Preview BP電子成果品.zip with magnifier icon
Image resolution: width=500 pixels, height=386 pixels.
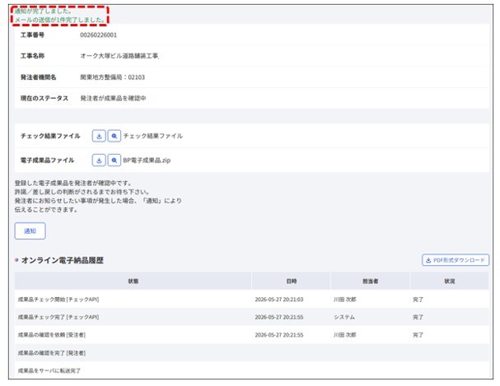tap(114, 160)
